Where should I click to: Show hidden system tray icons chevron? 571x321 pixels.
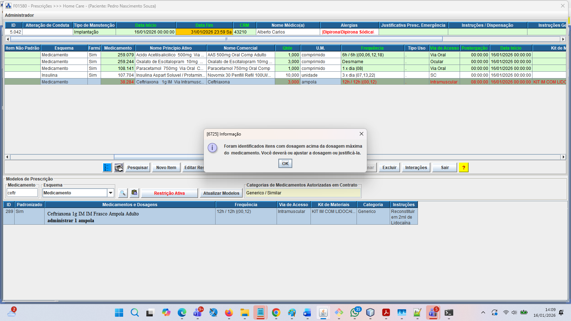pos(483,313)
